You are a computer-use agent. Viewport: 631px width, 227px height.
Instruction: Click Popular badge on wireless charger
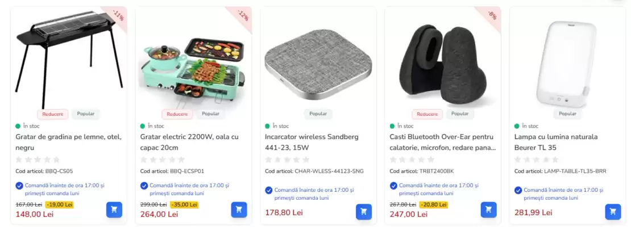[x=318, y=113]
